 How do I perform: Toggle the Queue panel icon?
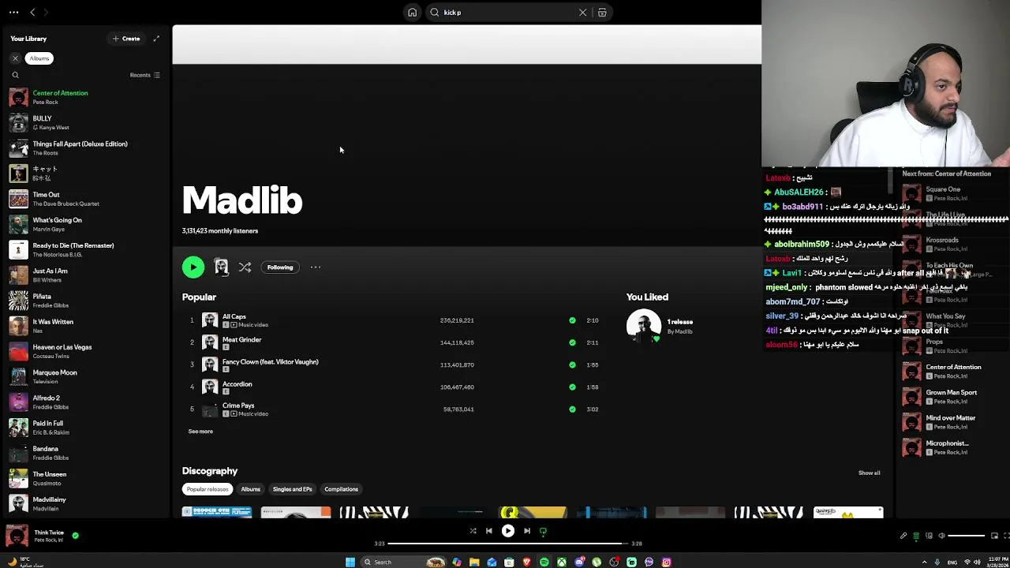click(x=916, y=536)
